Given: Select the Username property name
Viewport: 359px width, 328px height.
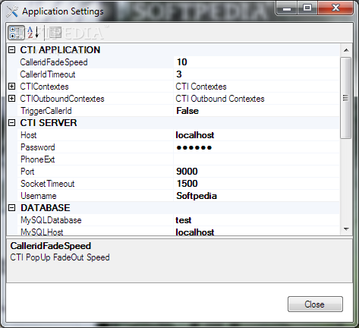Looking at the screenshot, I should click(39, 196).
